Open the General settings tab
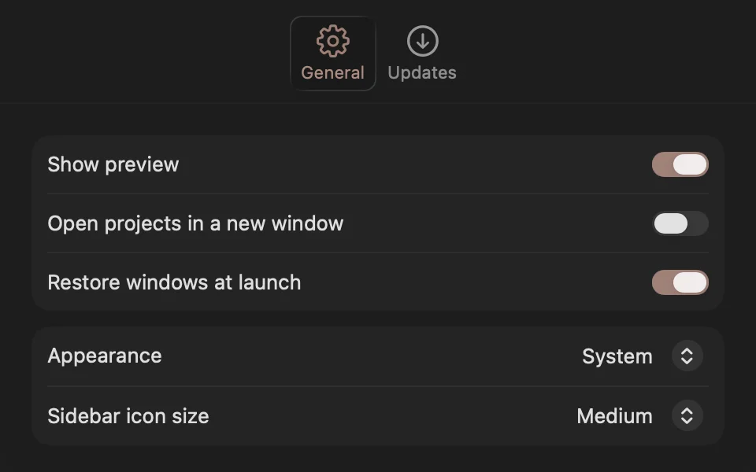Image resolution: width=756 pixels, height=472 pixels. pos(332,53)
